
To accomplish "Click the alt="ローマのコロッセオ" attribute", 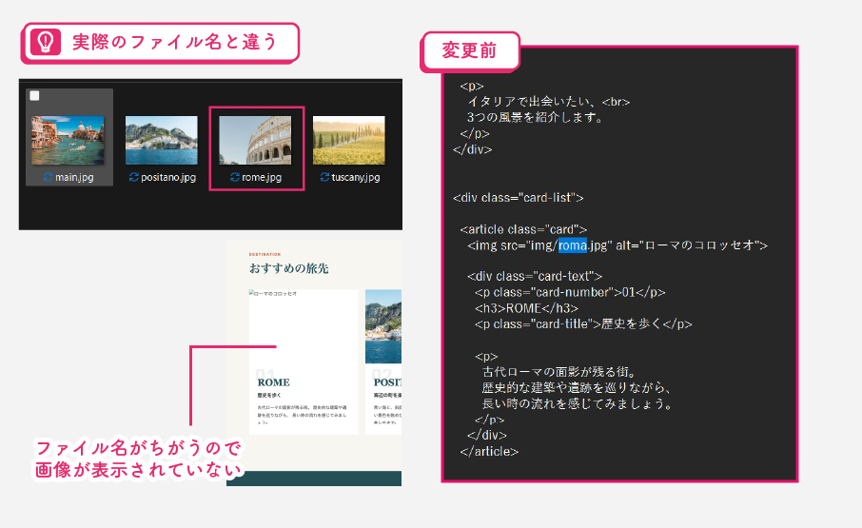I will [688, 245].
